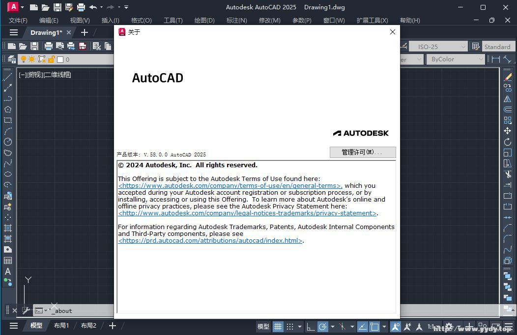The height and width of the screenshot is (335, 517).
Task: Click the Save icon in the quick access bar
Action: pyautogui.click(x=57, y=7)
